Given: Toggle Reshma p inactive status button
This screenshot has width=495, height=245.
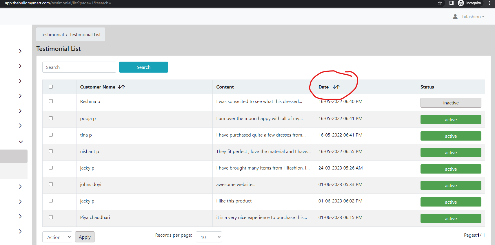Looking at the screenshot, I should 451,103.
